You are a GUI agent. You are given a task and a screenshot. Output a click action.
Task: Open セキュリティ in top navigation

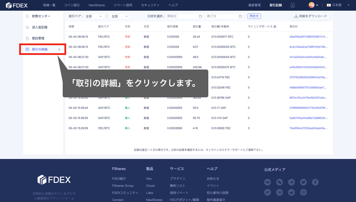click(x=150, y=5)
